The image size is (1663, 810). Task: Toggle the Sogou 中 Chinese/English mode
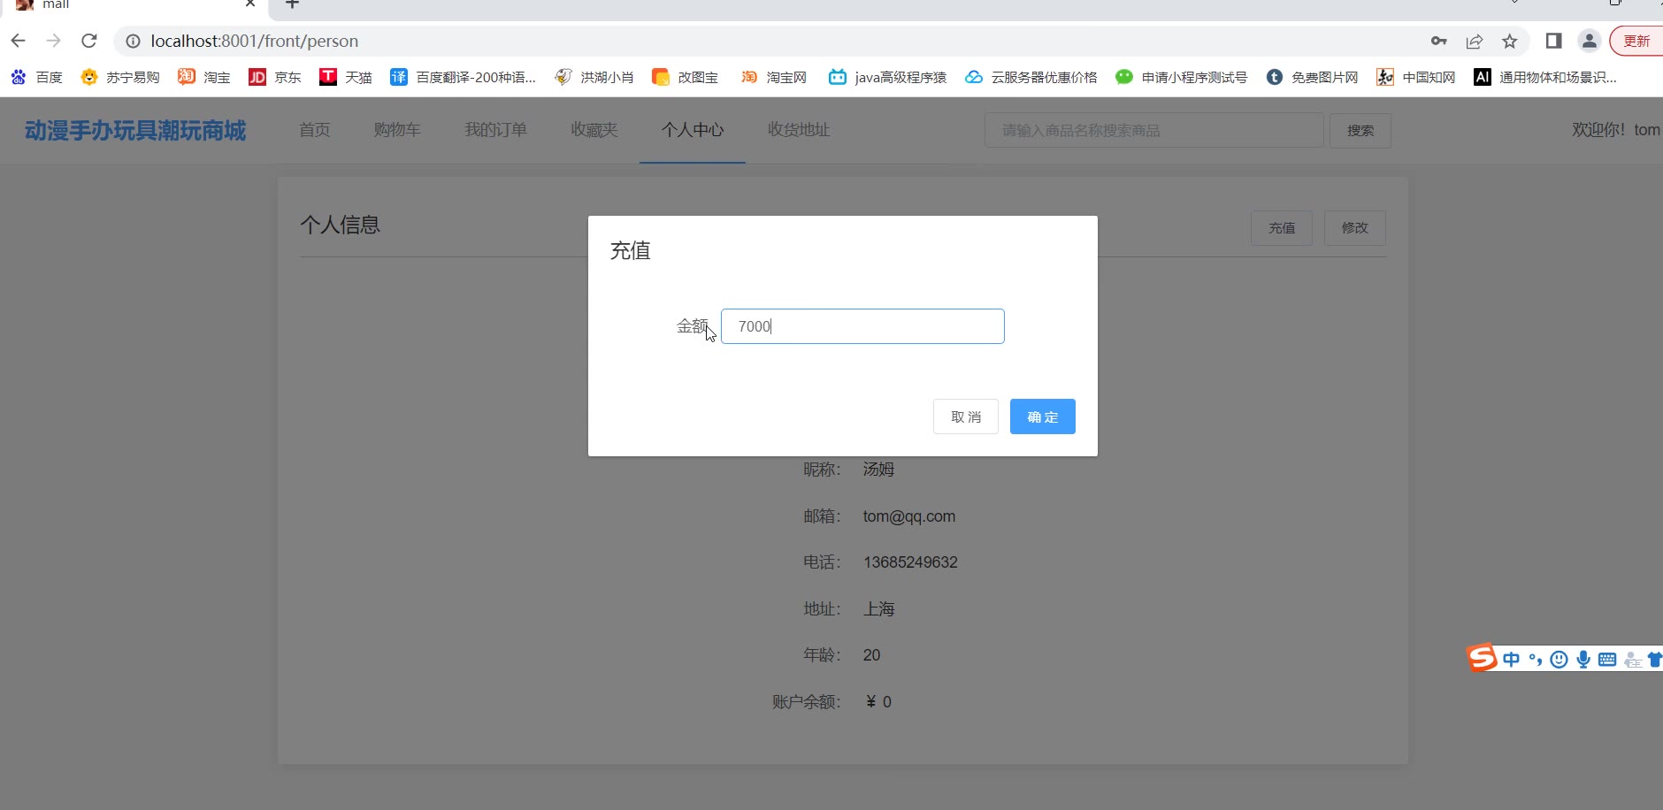1512,660
